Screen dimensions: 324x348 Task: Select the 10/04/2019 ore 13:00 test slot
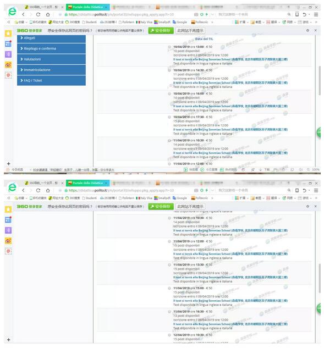169,47
